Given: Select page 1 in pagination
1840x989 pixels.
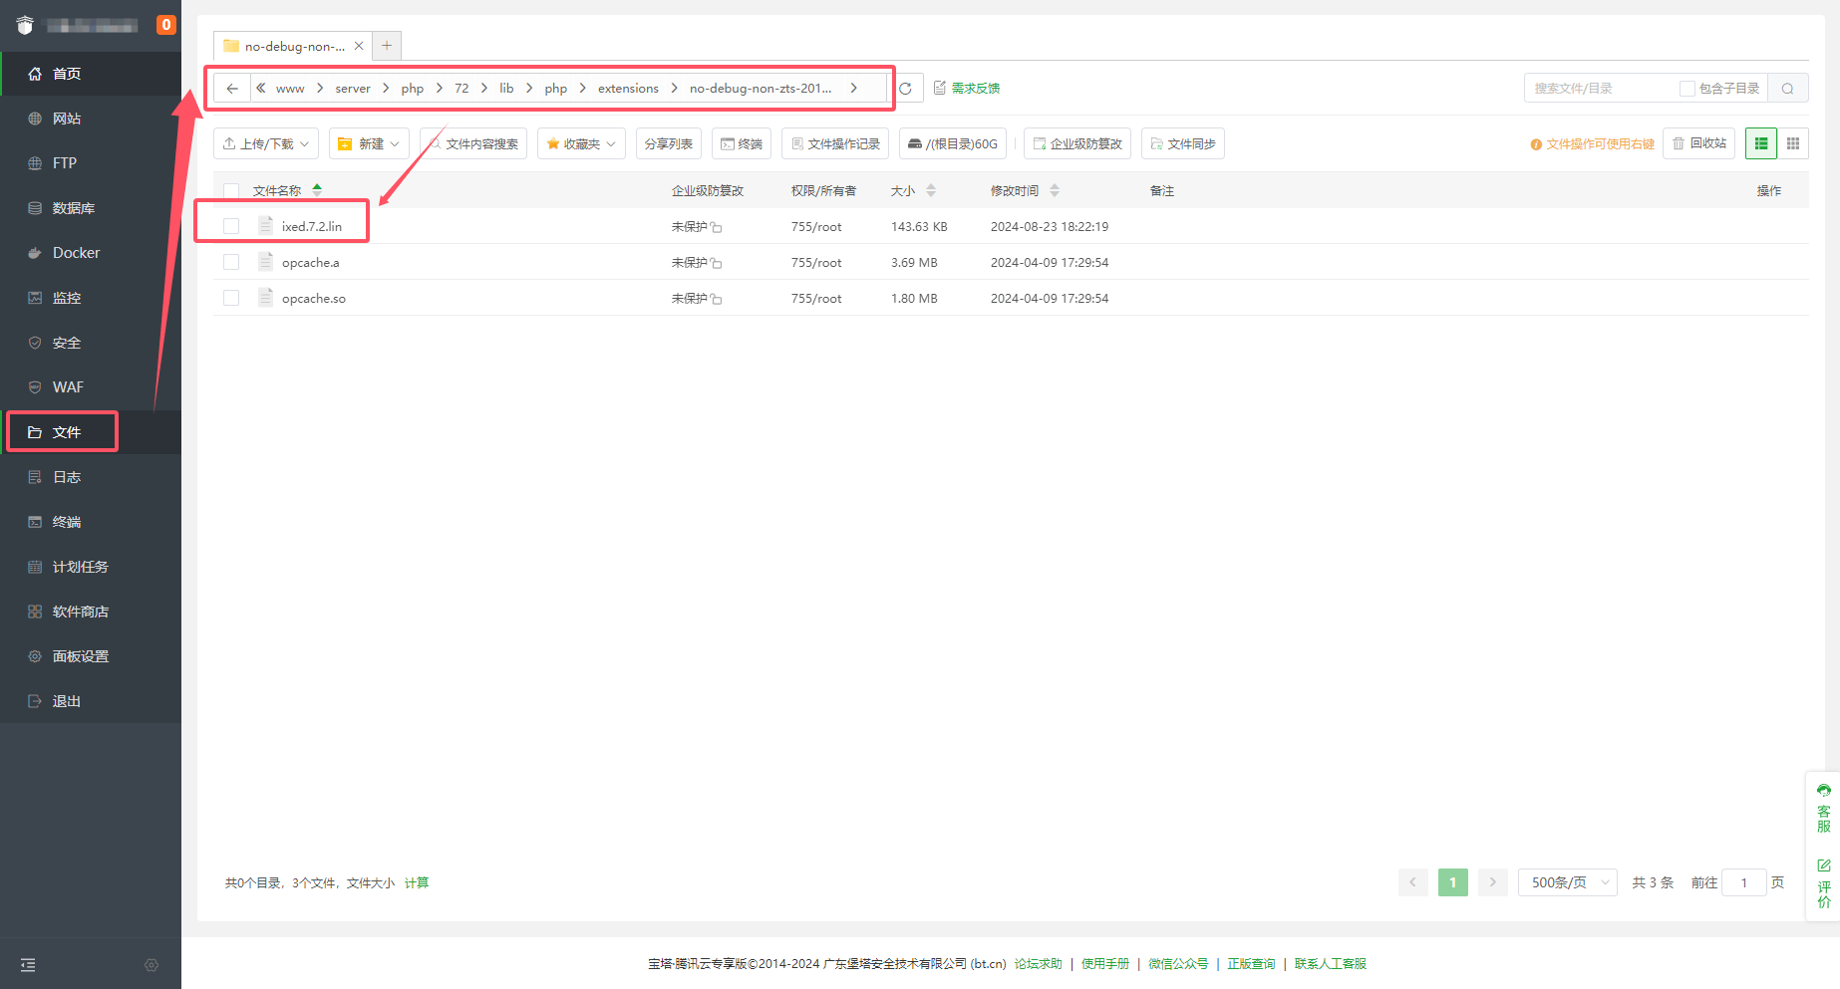Looking at the screenshot, I should tap(1453, 882).
